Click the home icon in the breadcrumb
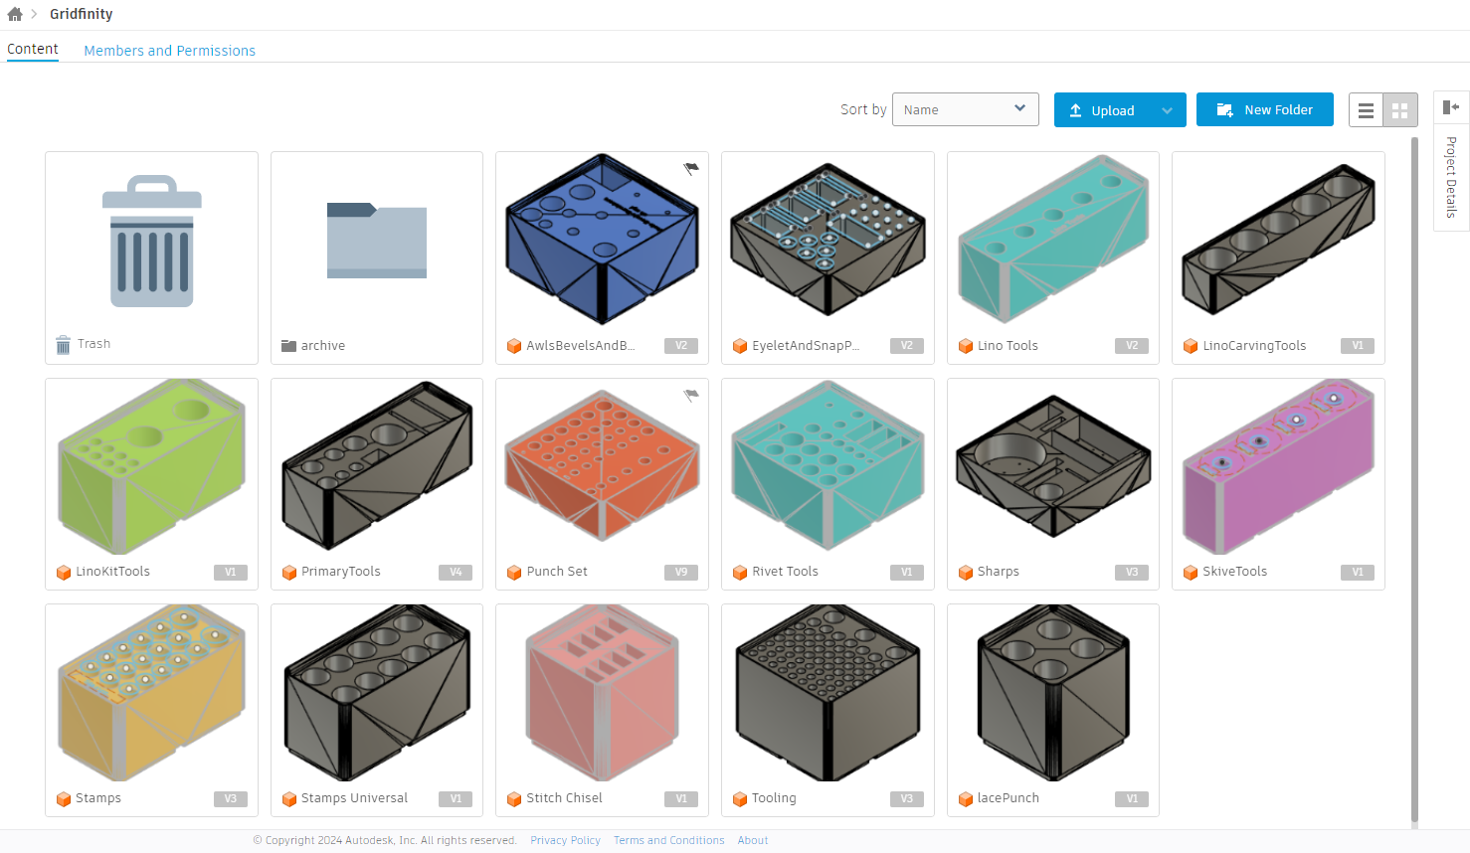The width and height of the screenshot is (1470, 853). (14, 14)
